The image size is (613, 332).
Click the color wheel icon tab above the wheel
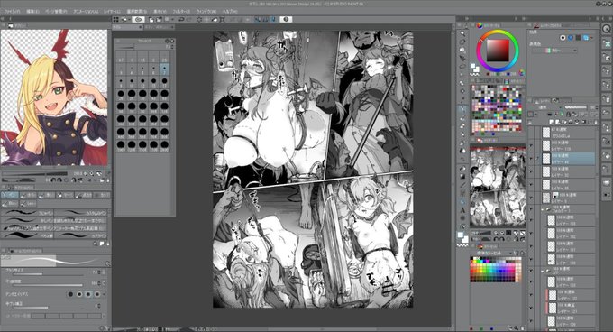[480, 26]
